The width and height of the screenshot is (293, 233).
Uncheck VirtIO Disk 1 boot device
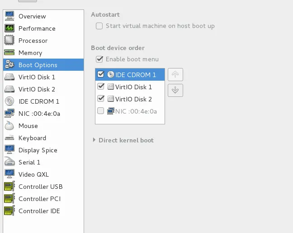point(101,87)
